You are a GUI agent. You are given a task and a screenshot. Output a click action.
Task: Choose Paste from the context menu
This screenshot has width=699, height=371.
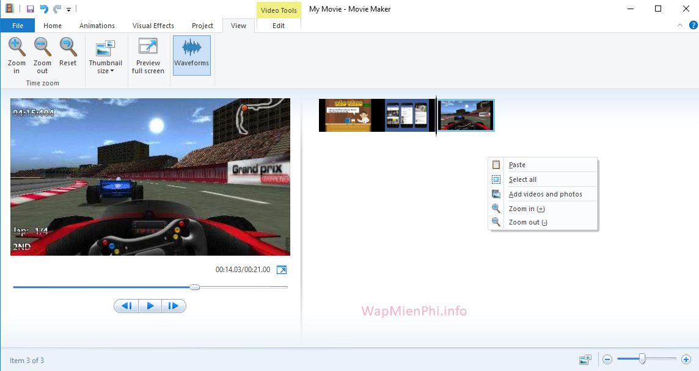[x=543, y=165]
